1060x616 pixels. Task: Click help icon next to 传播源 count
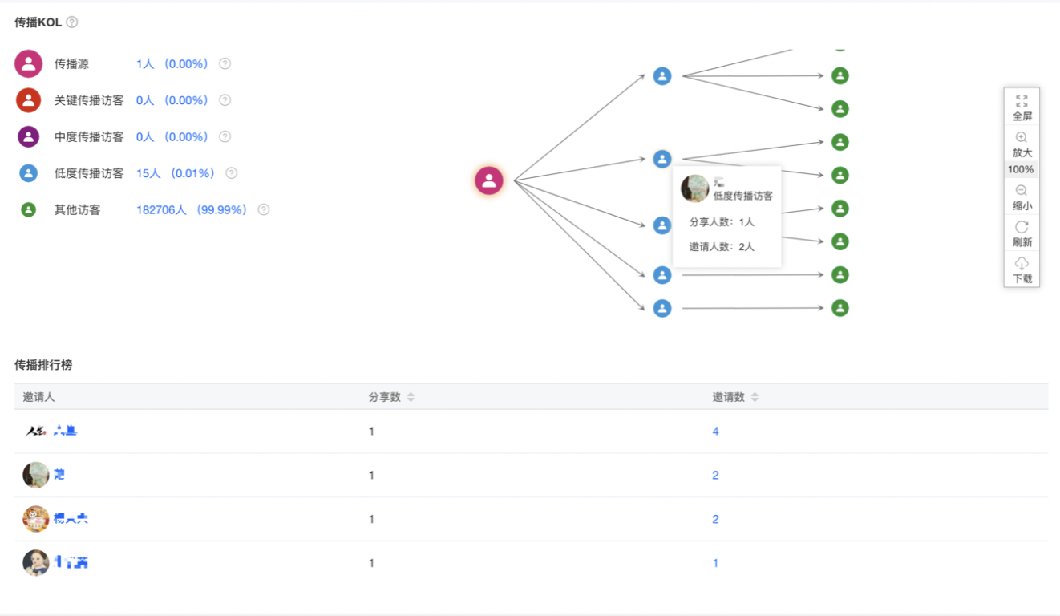pos(225,63)
